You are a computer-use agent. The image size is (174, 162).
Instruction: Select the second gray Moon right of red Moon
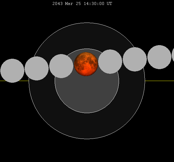click(x=135, y=59)
